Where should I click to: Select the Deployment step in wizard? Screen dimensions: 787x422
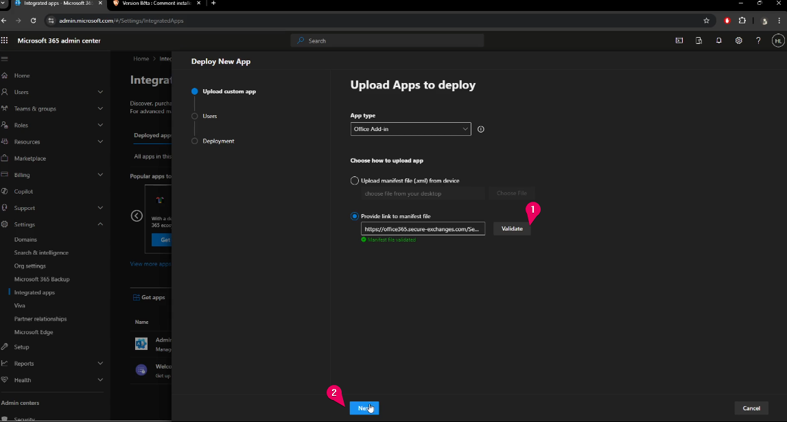pos(218,141)
